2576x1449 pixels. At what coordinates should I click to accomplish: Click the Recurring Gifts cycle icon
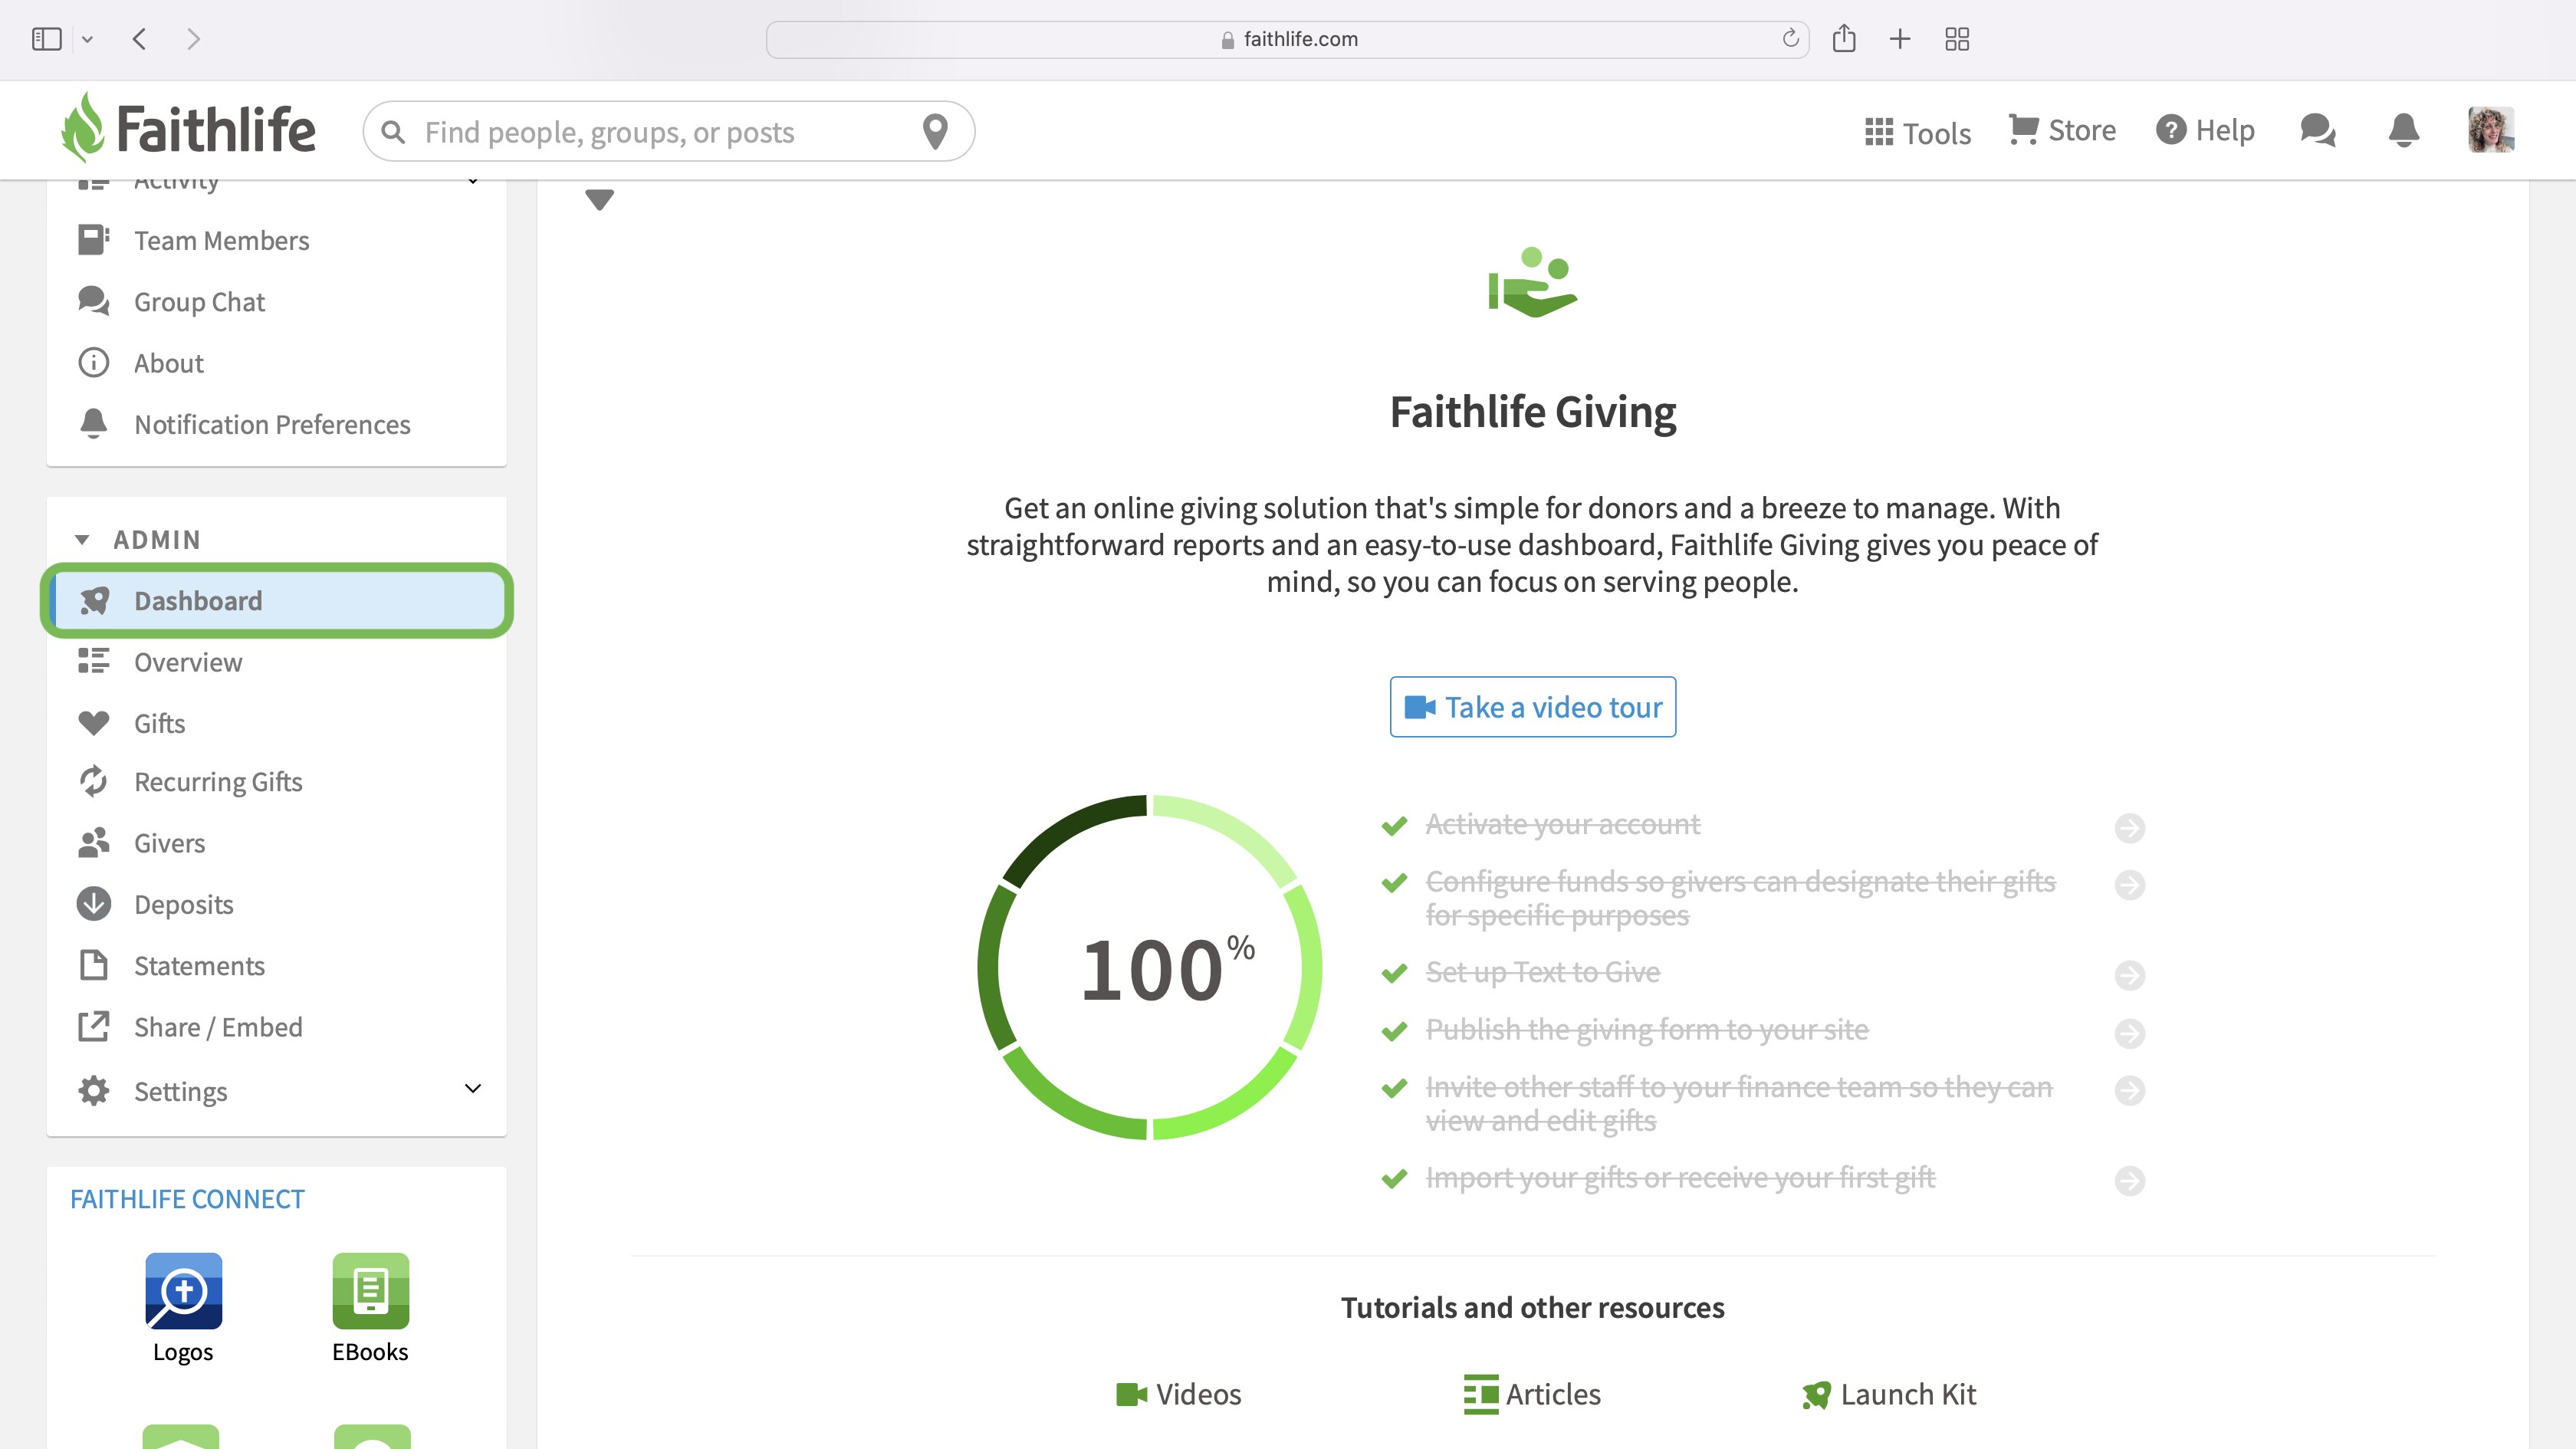pos(94,782)
